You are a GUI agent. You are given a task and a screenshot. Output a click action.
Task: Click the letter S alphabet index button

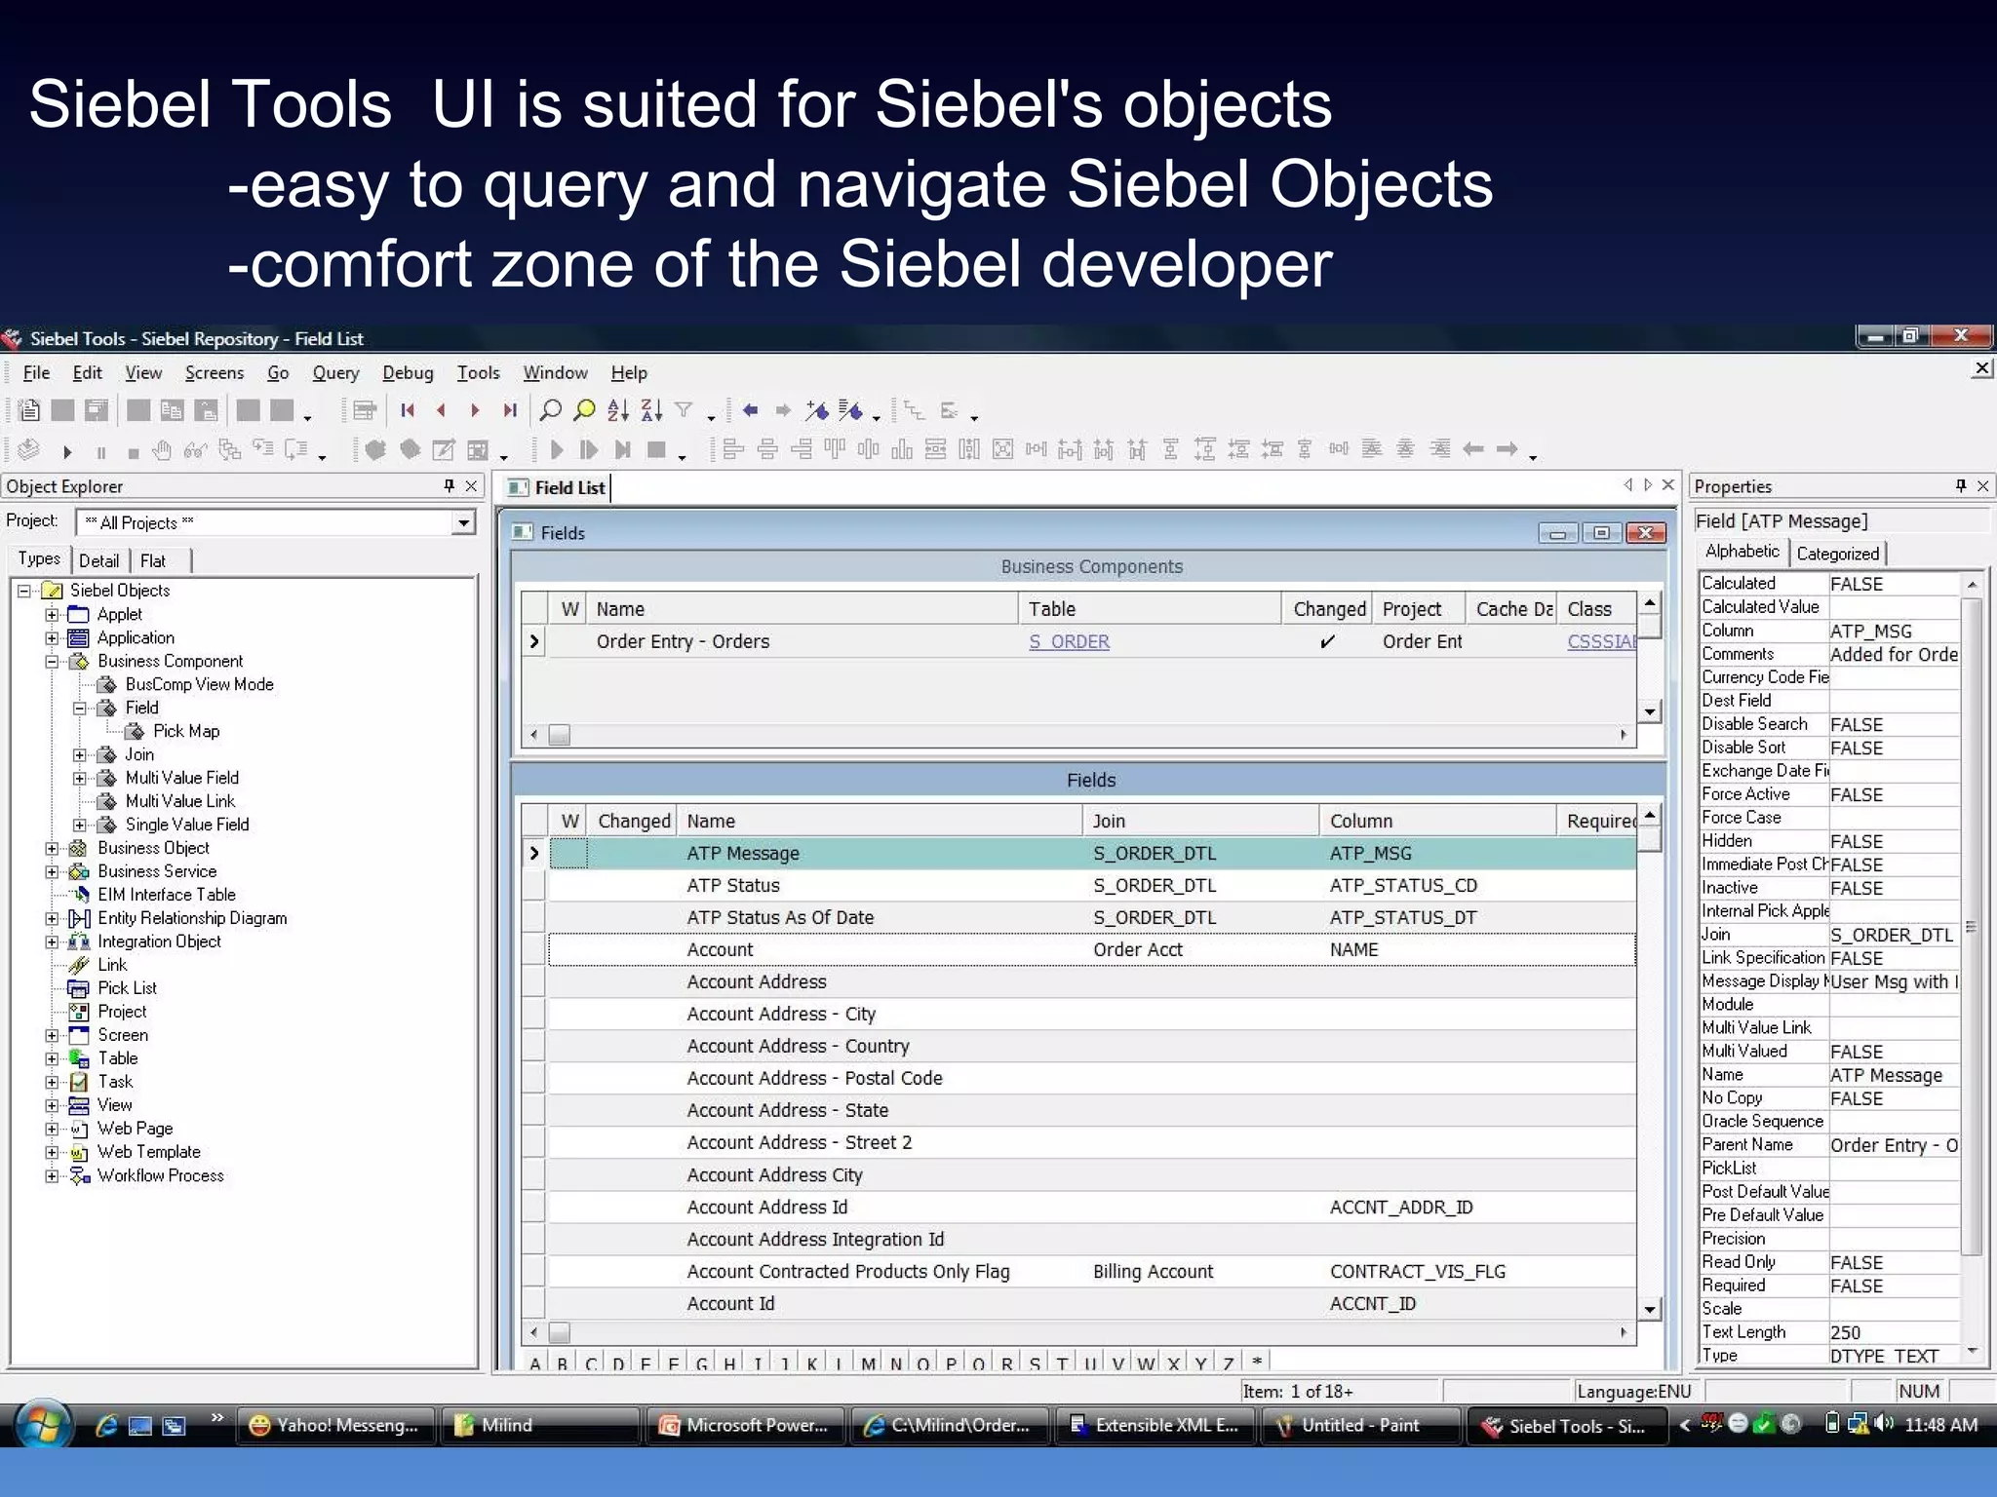[x=1035, y=1362]
